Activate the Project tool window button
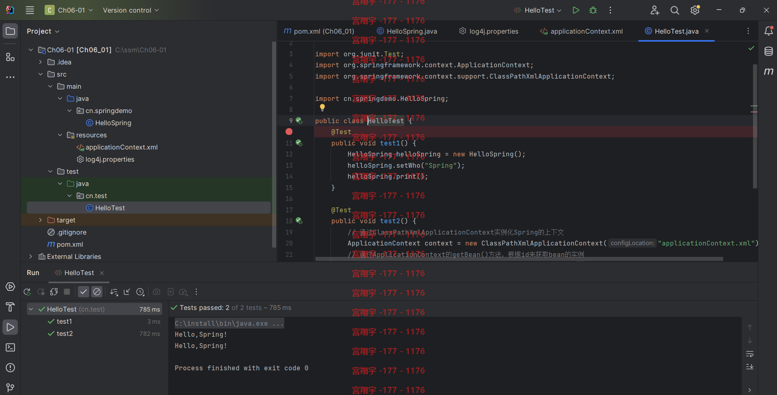777x395 pixels. coord(10,31)
